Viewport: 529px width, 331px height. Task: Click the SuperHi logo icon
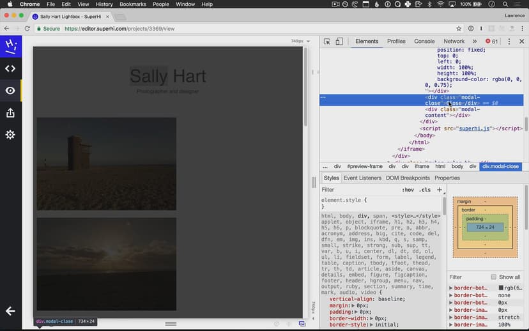click(10, 46)
